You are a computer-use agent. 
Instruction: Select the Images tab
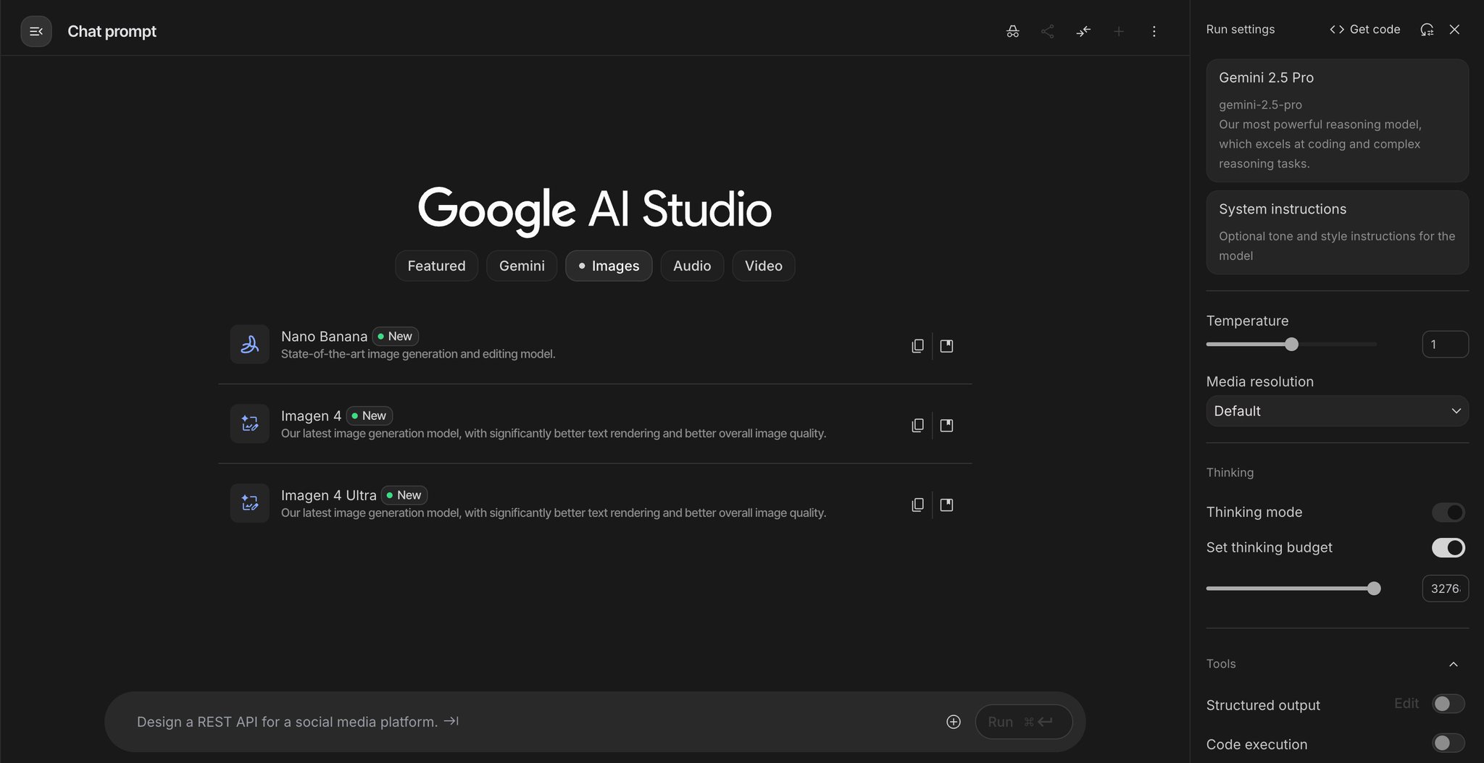609,266
